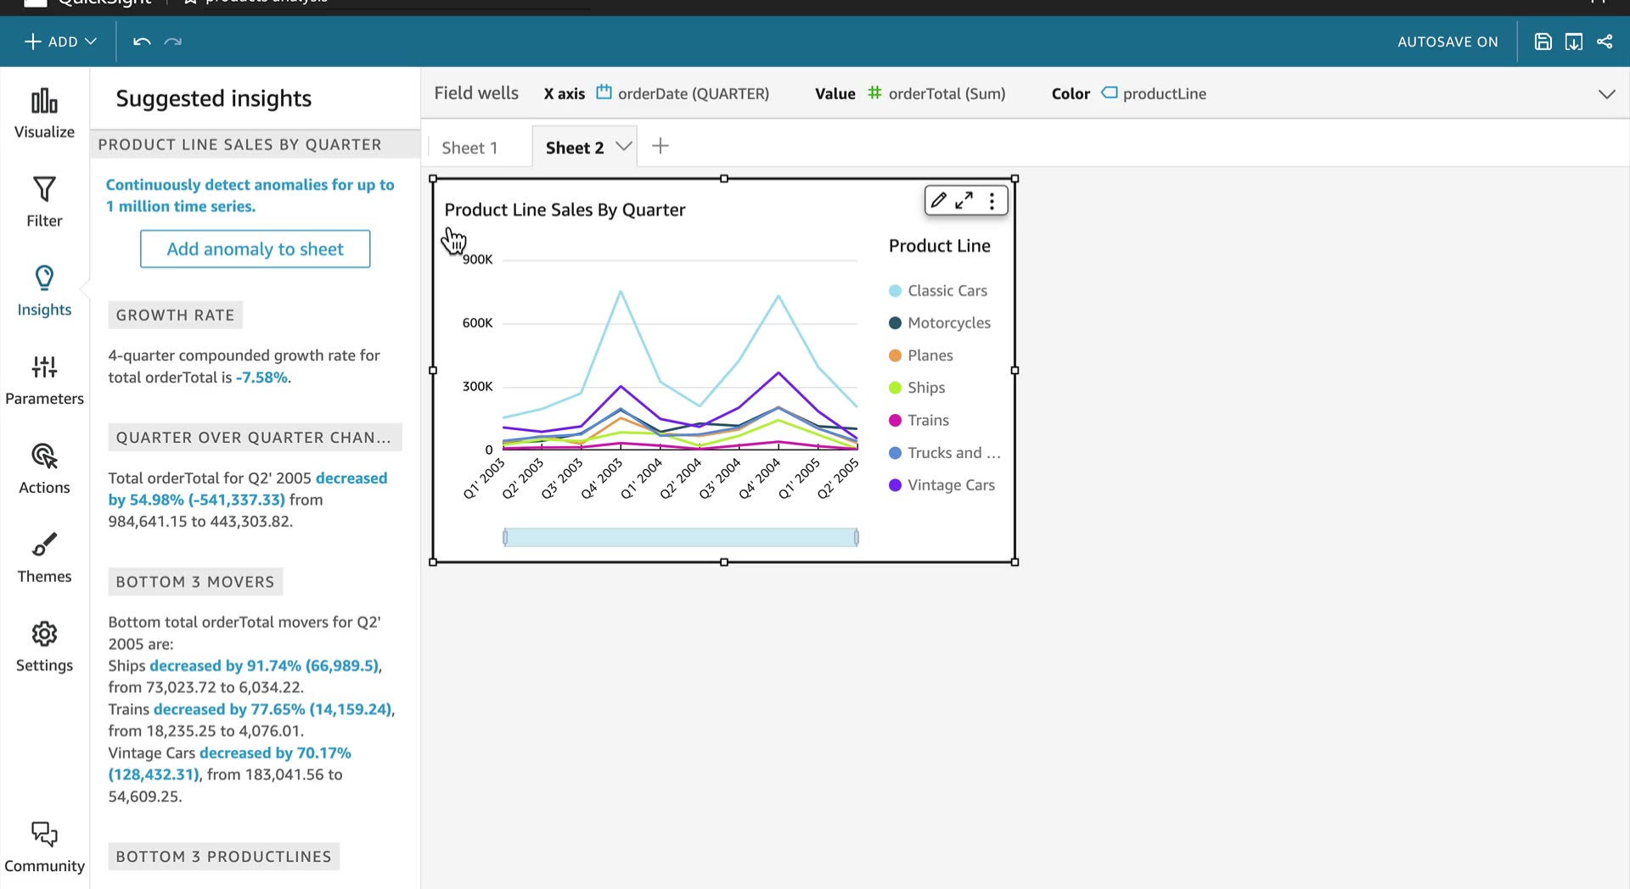
Task: Open the Visualize panel
Action: coord(44,114)
